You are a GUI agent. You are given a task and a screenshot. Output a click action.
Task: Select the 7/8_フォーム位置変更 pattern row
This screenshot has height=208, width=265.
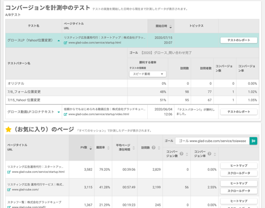click(x=132, y=92)
